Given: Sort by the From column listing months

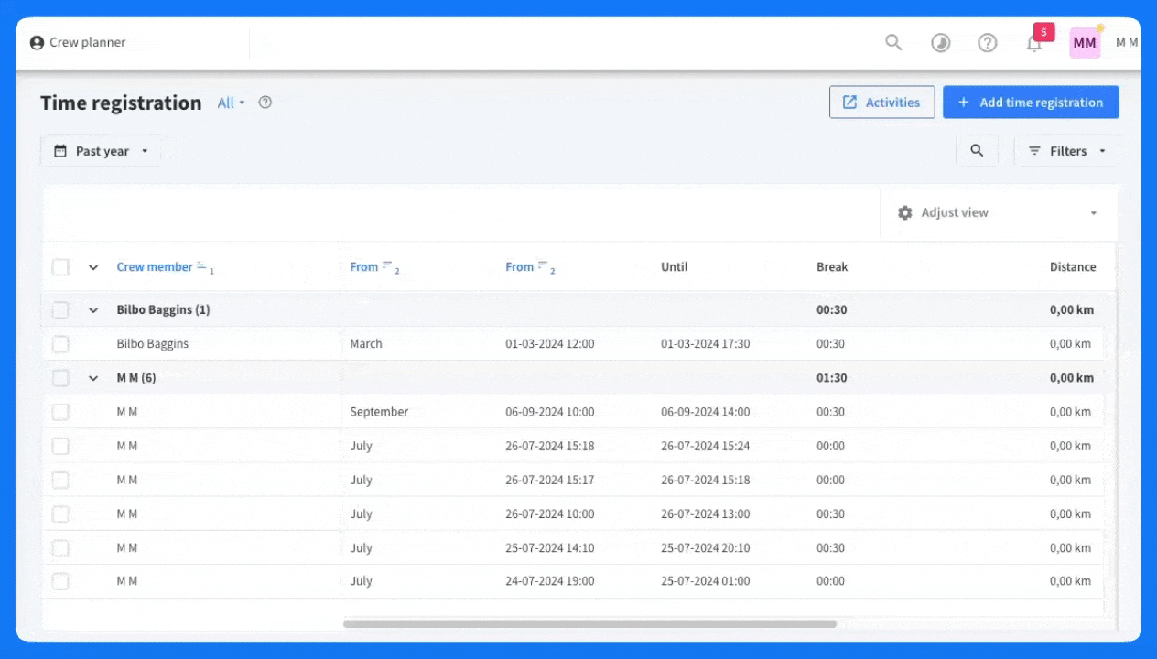Looking at the screenshot, I should (364, 267).
